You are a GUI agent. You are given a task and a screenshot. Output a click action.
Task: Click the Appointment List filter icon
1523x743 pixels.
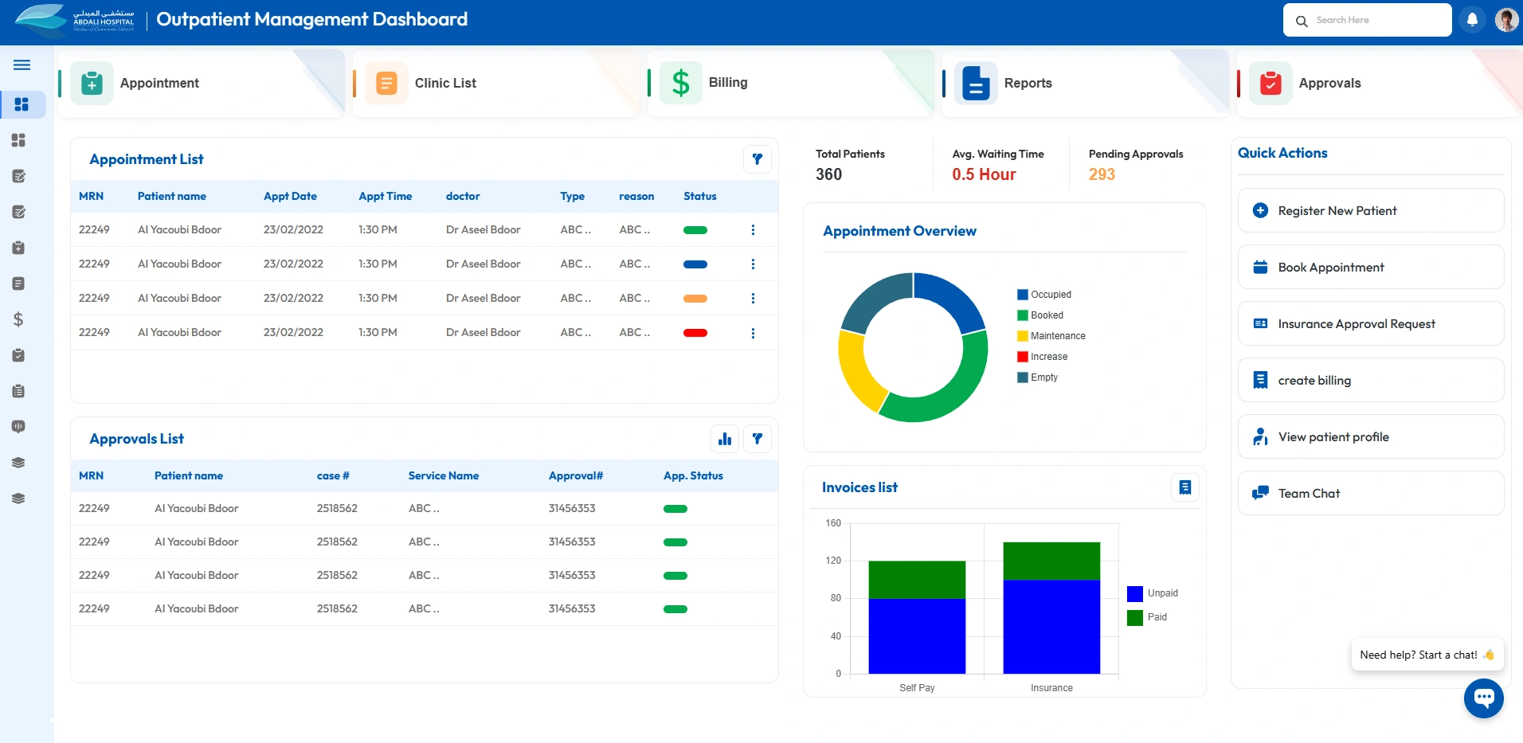(x=757, y=159)
